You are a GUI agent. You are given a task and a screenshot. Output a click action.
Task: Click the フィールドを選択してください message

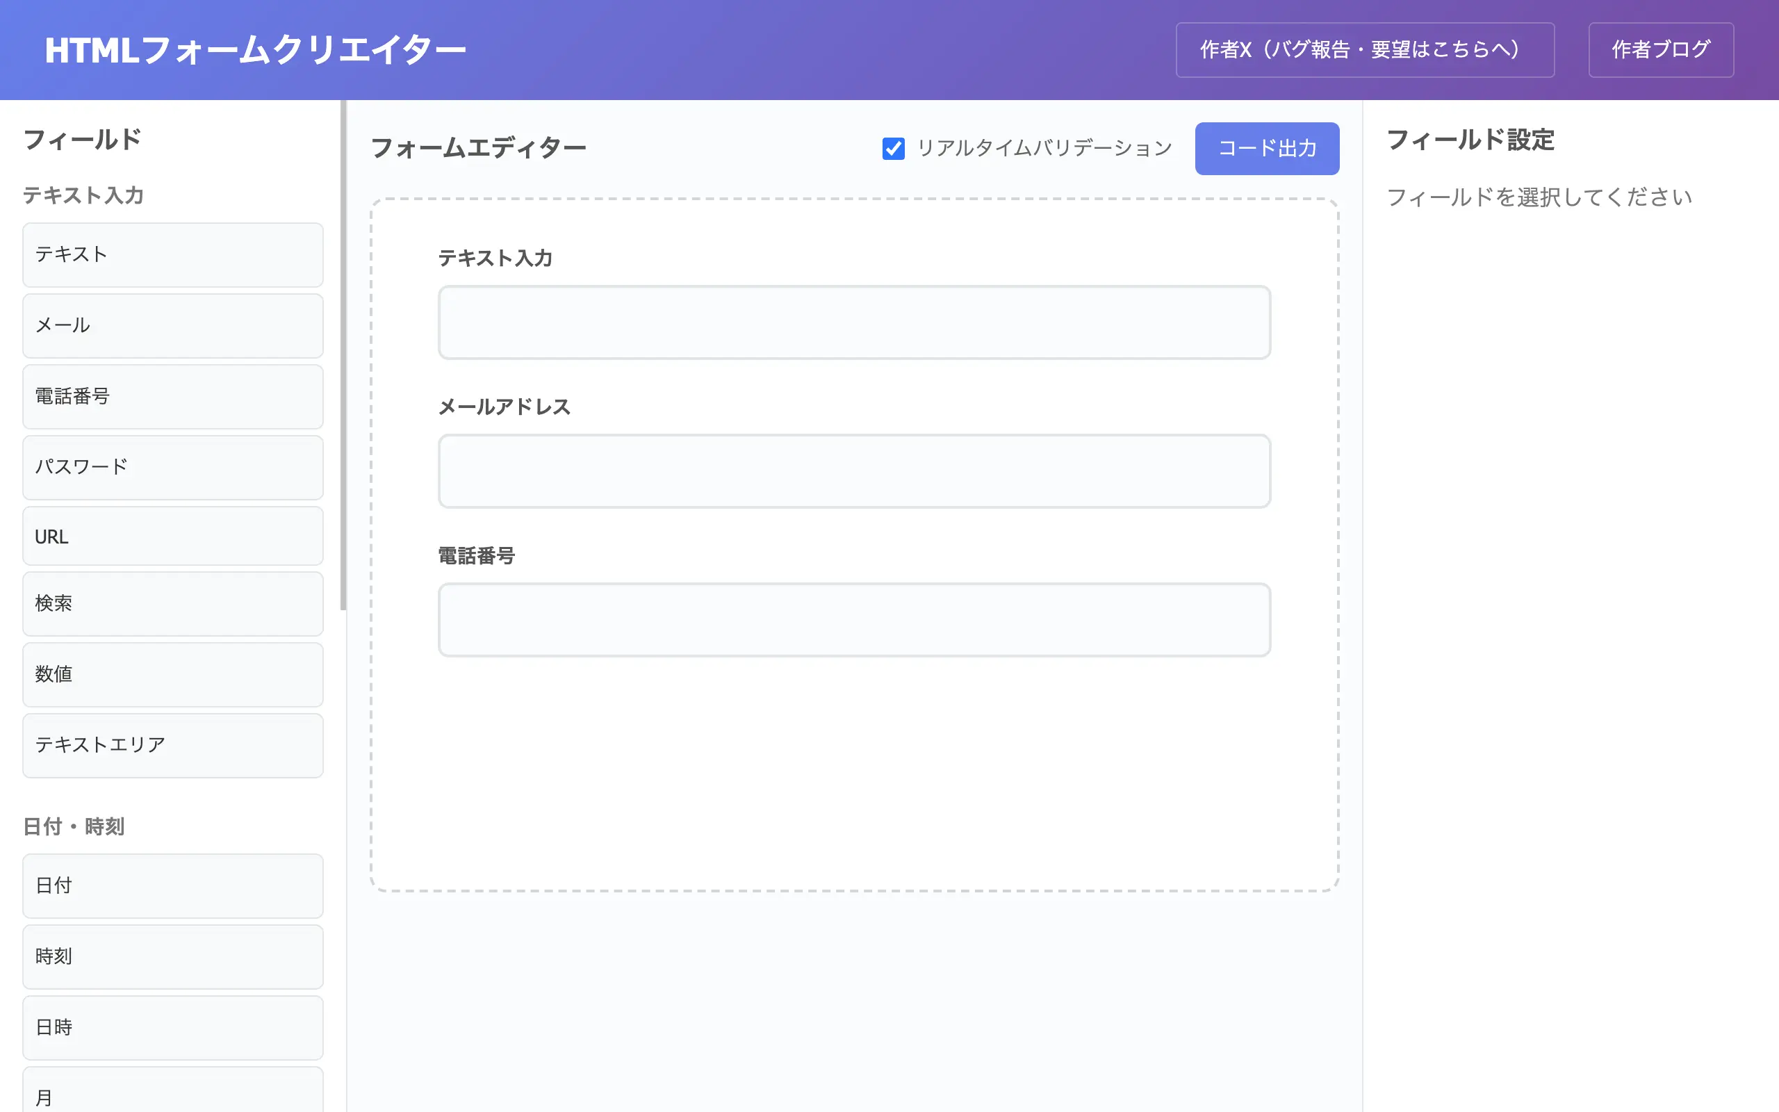[x=1539, y=197]
